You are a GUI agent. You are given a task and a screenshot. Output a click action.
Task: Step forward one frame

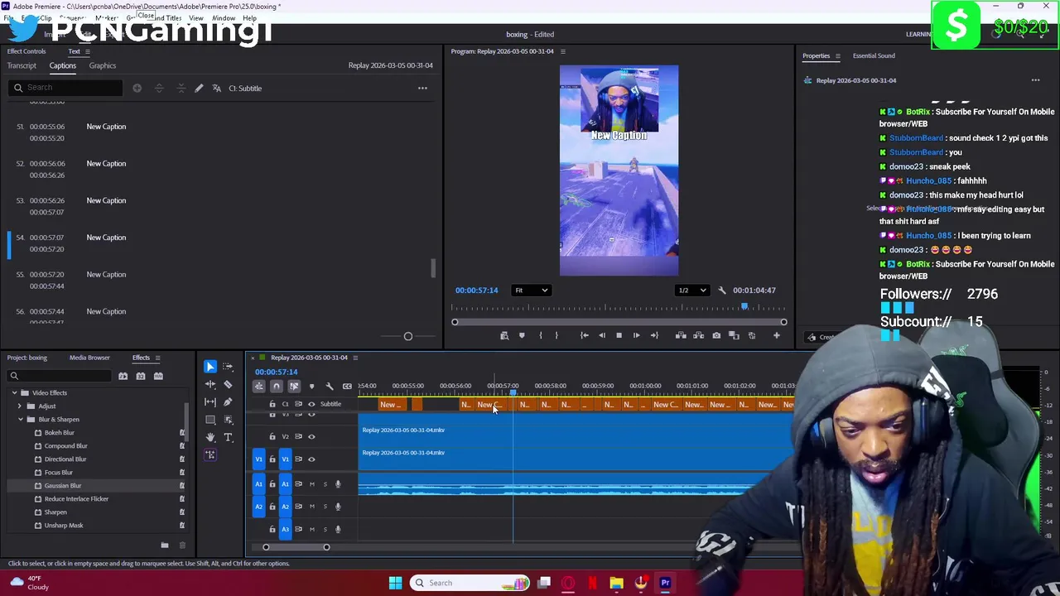point(636,335)
